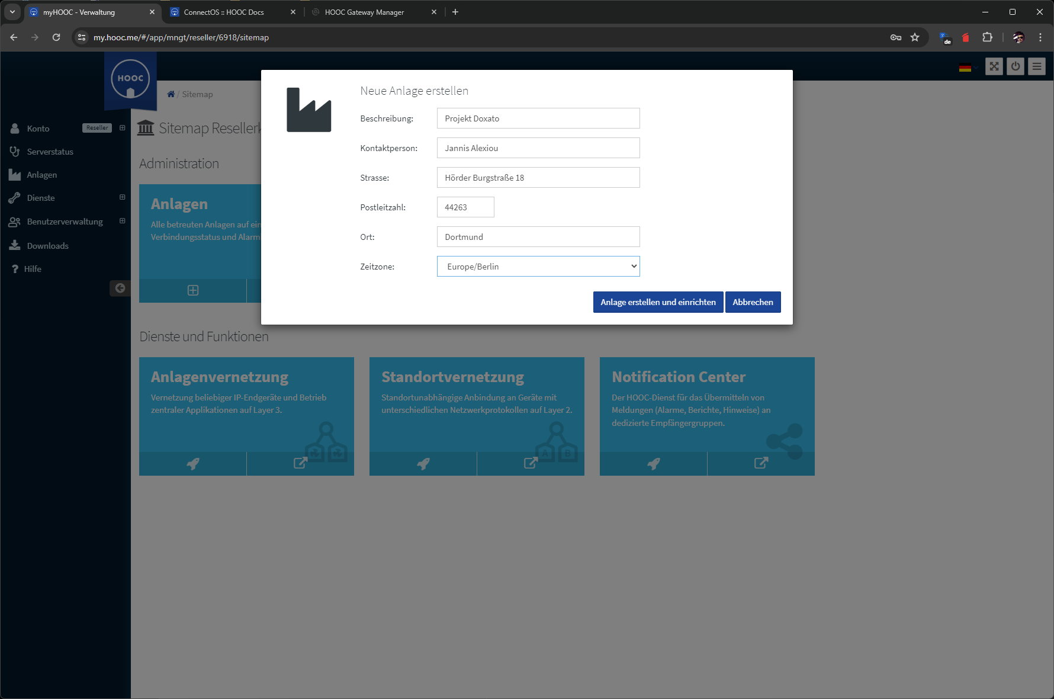Click the logout power icon top right
The width and height of the screenshot is (1054, 699).
[1016, 66]
